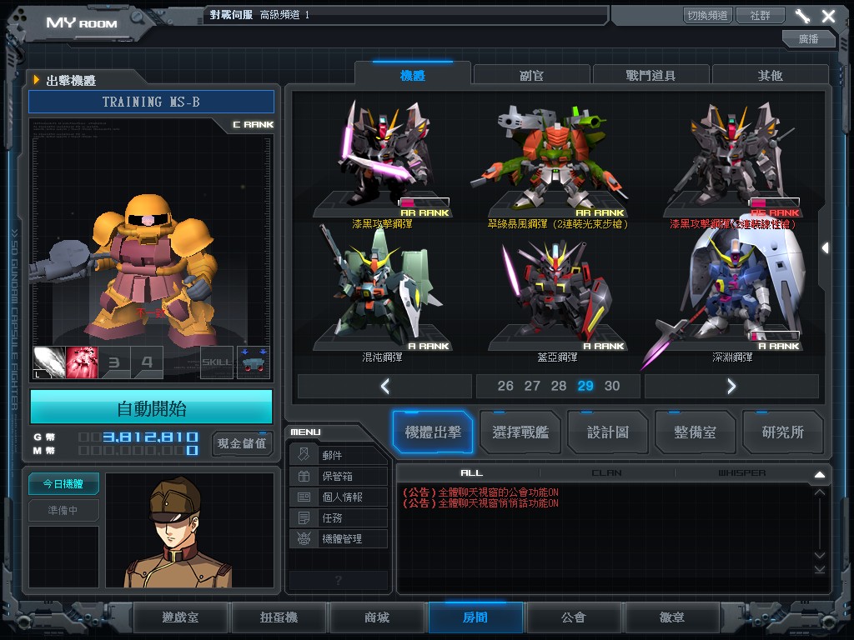Screen dimensions: 854x640
Task: Select the red second weapon skill icon
Action: (x=82, y=362)
